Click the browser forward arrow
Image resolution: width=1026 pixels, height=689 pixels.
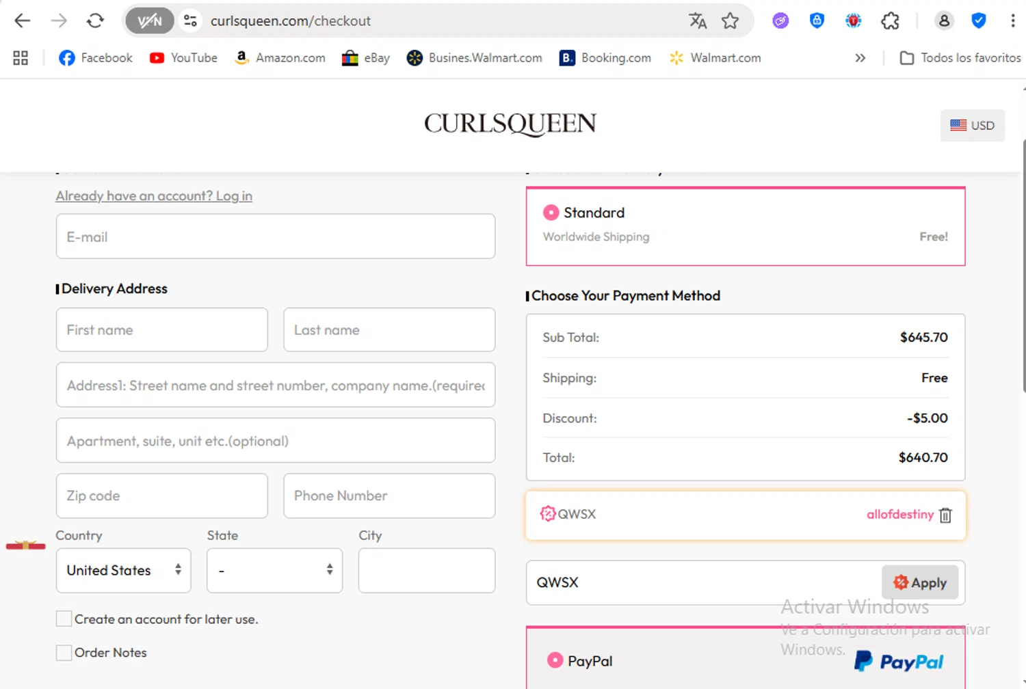tap(59, 21)
